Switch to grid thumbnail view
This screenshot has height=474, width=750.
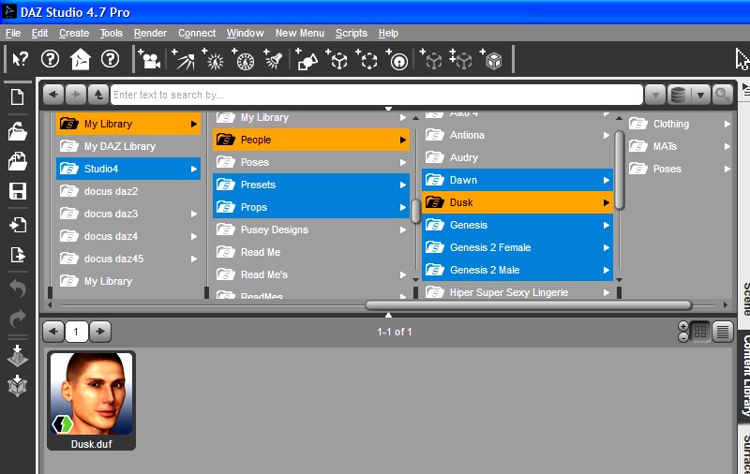[699, 331]
